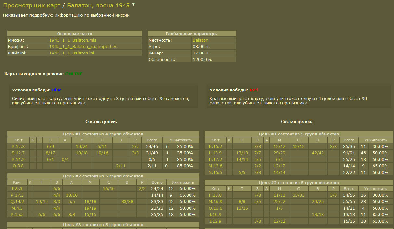Viewport: 394px width, 229px height.
Task: Select quadrant S.12.7 link
Action: [18, 153]
